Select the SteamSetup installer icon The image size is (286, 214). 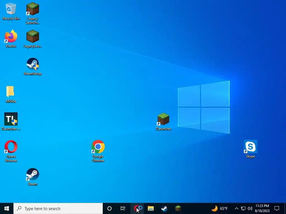pyautogui.click(x=32, y=66)
